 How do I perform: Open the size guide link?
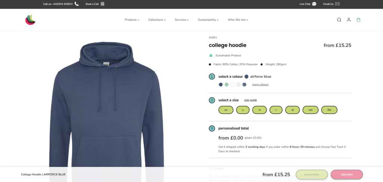251,100
